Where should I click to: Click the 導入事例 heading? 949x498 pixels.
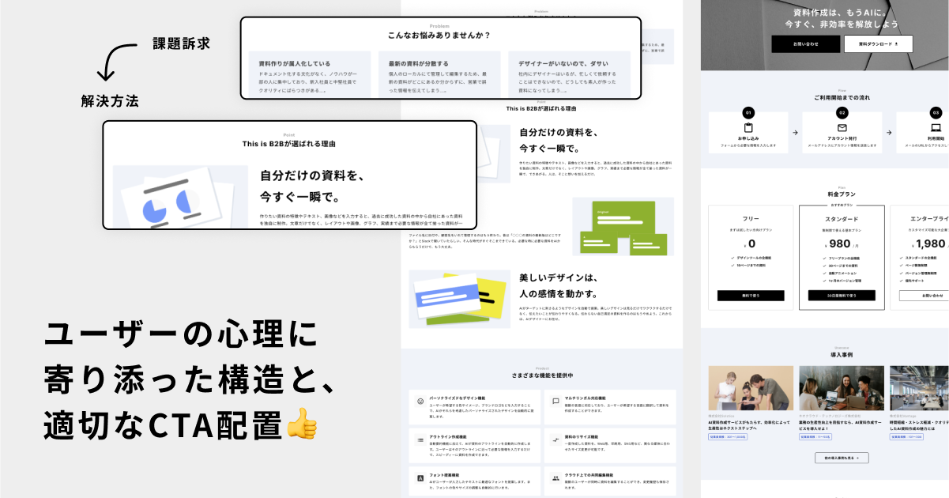(842, 355)
